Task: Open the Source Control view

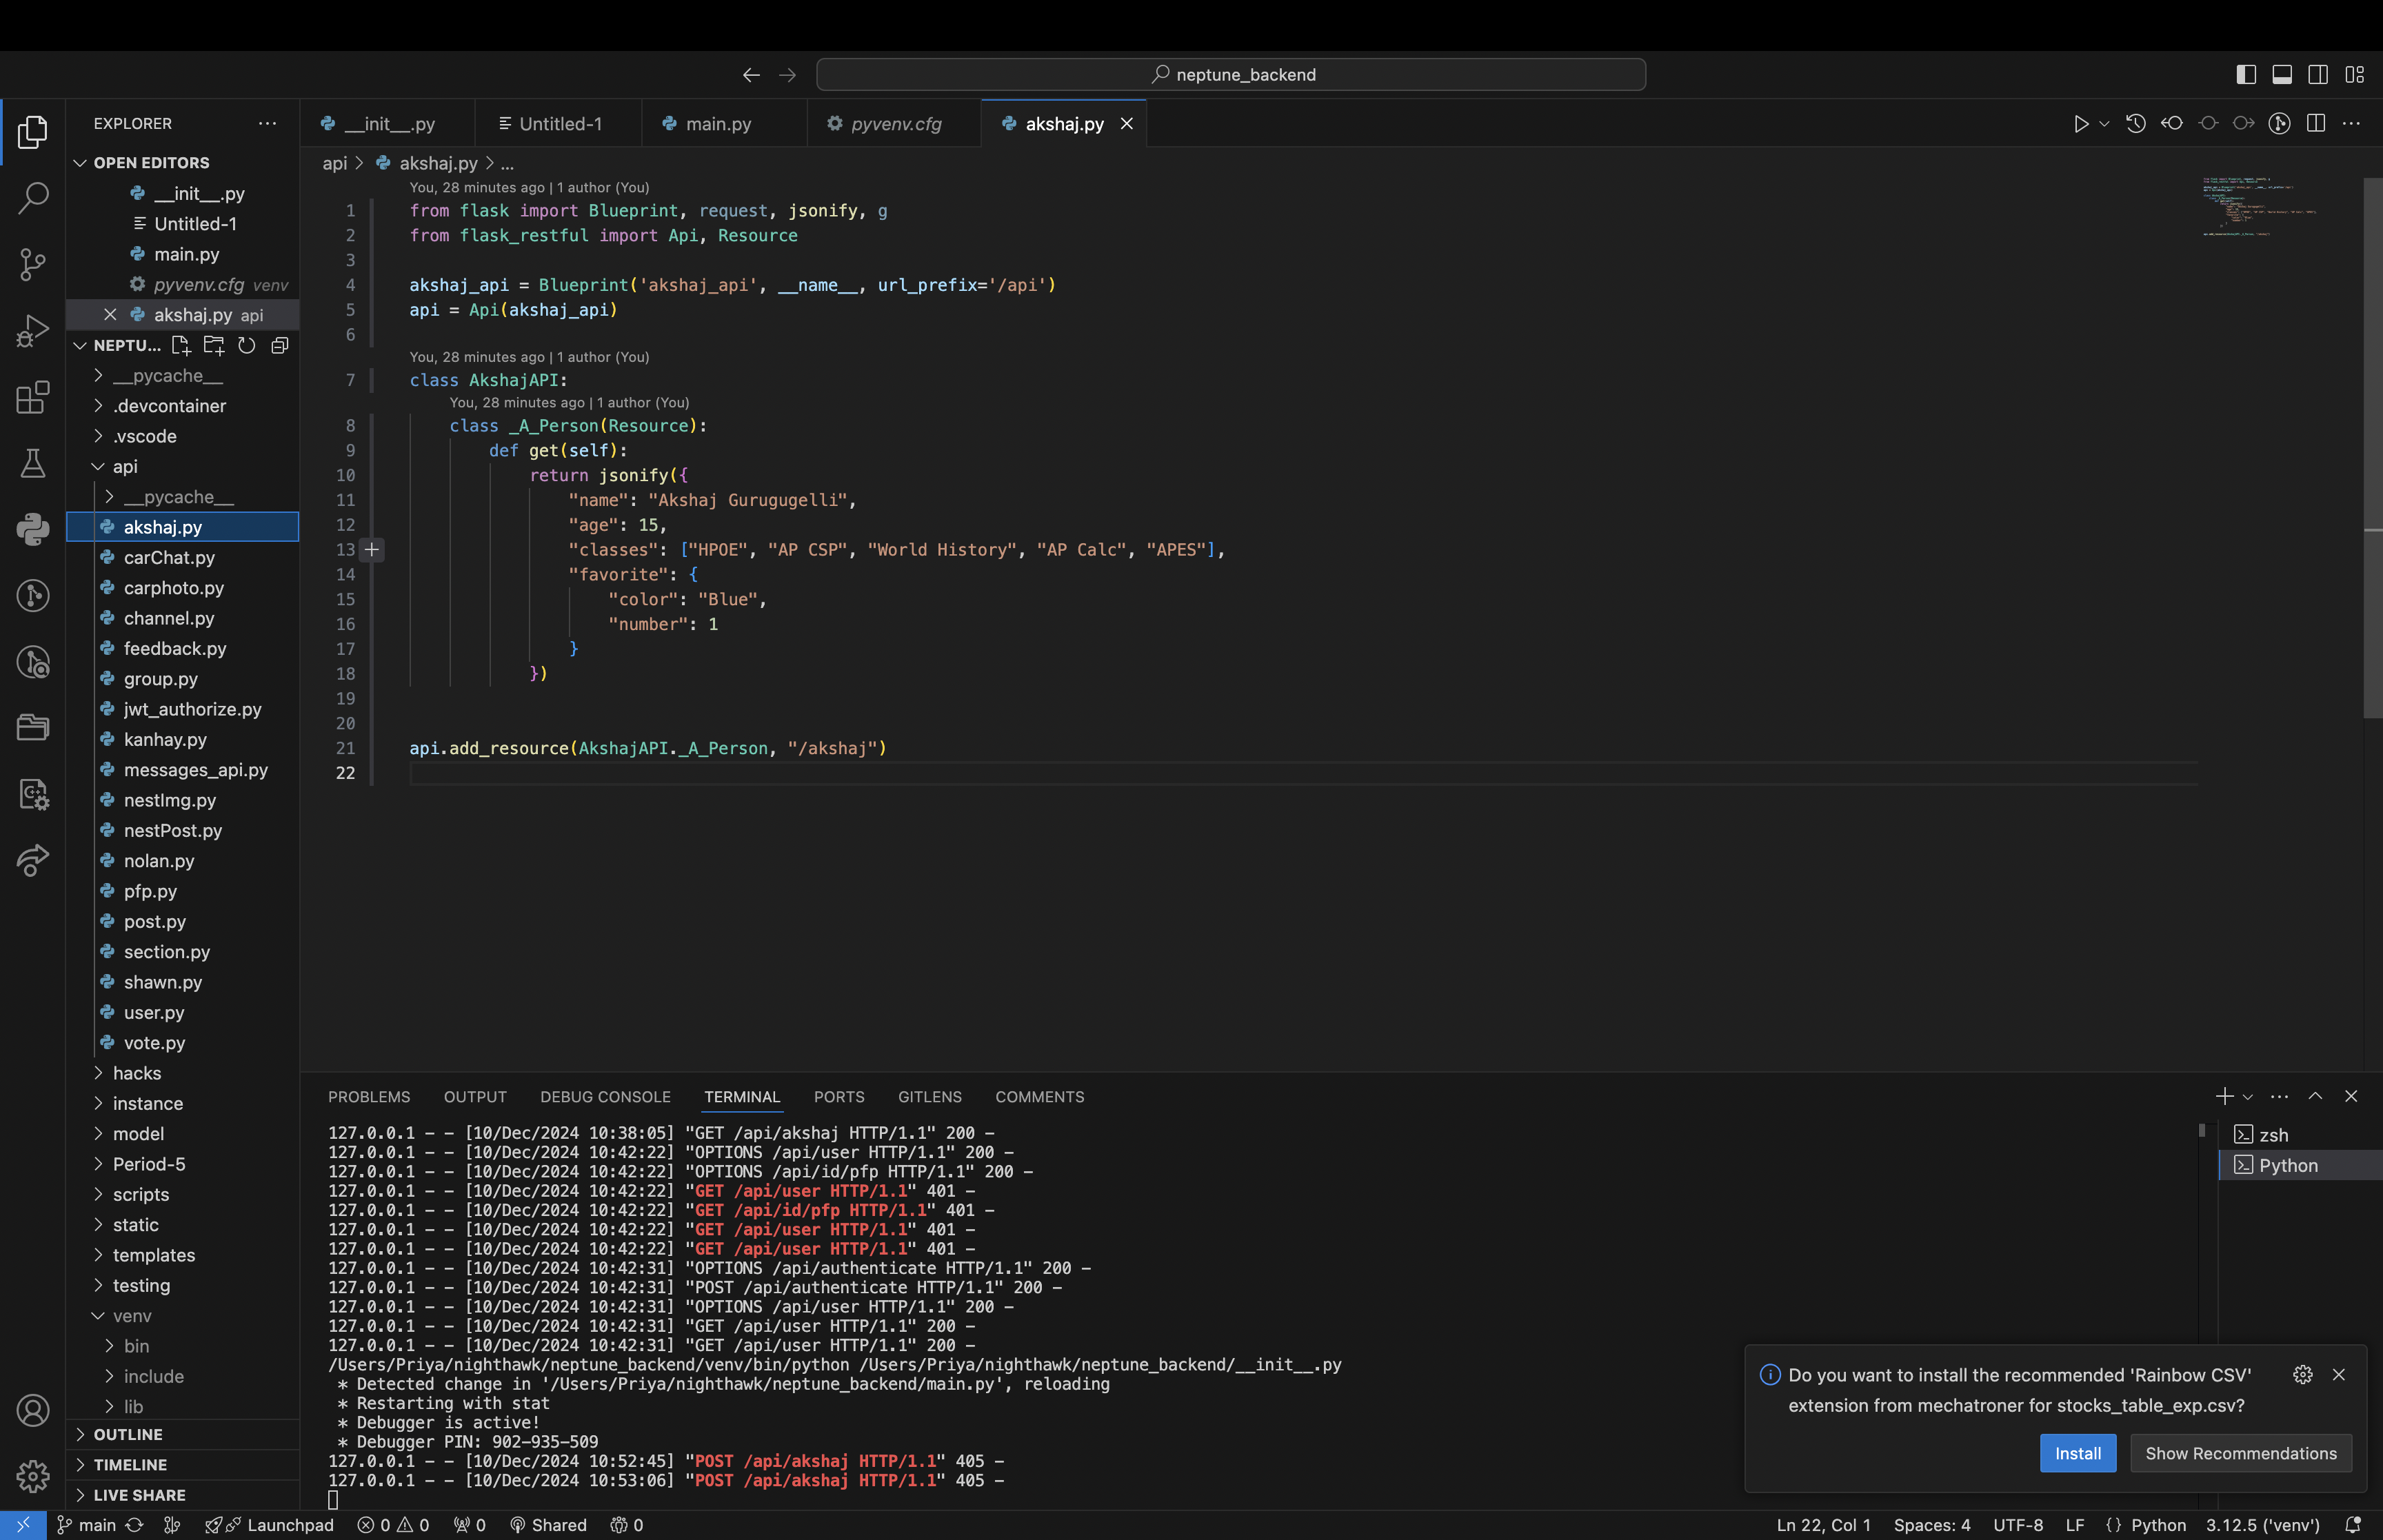Action: [x=33, y=264]
